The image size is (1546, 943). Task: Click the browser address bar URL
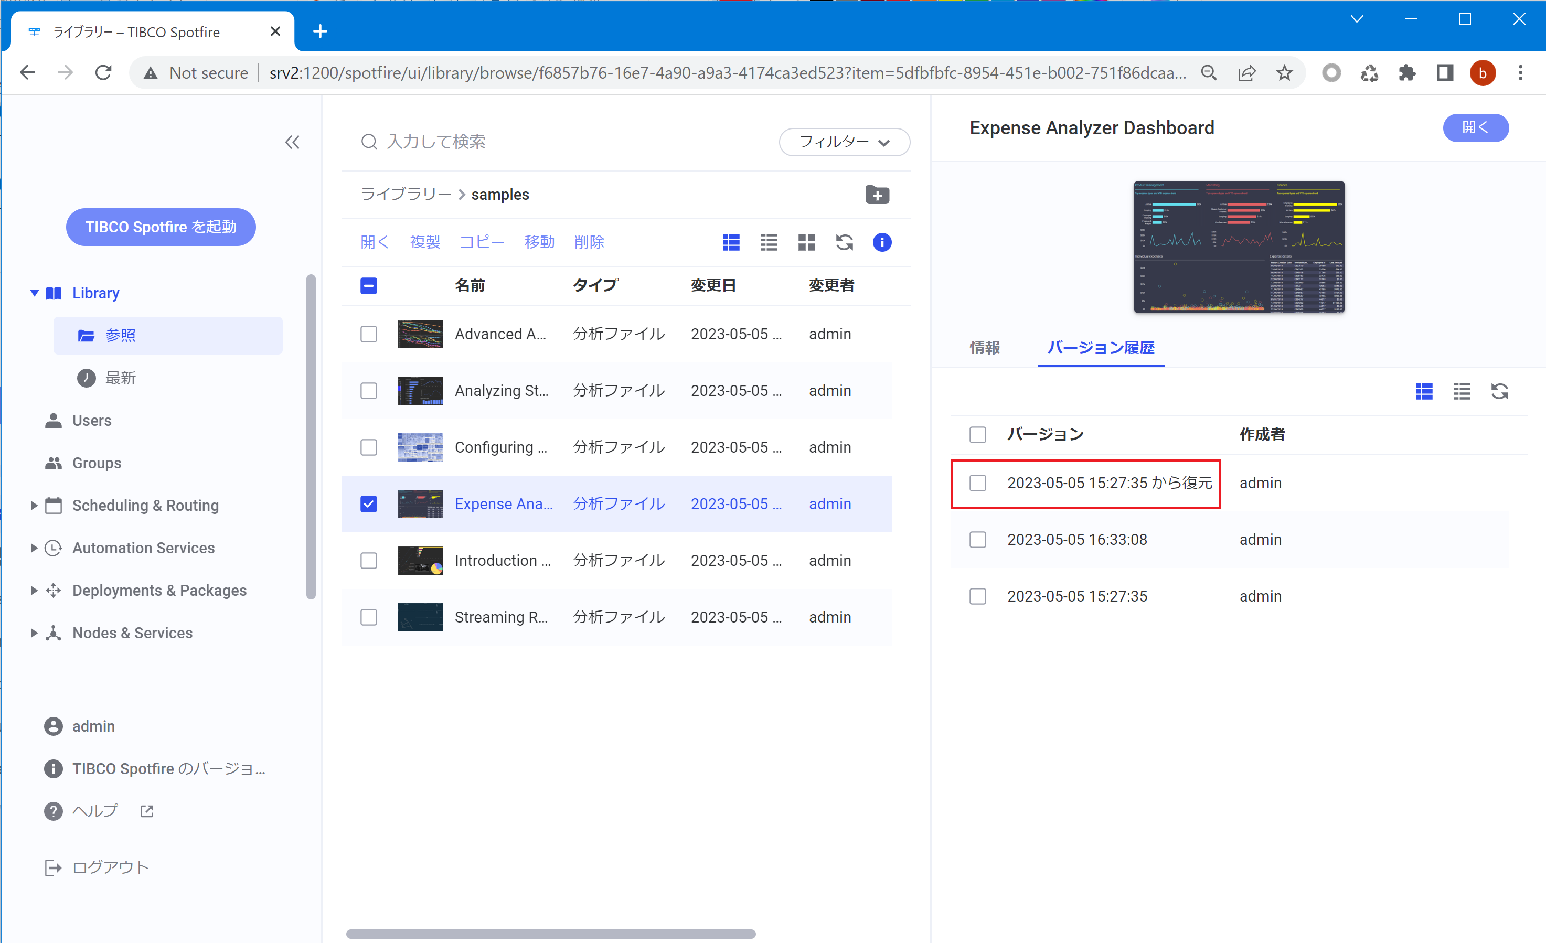(x=727, y=73)
